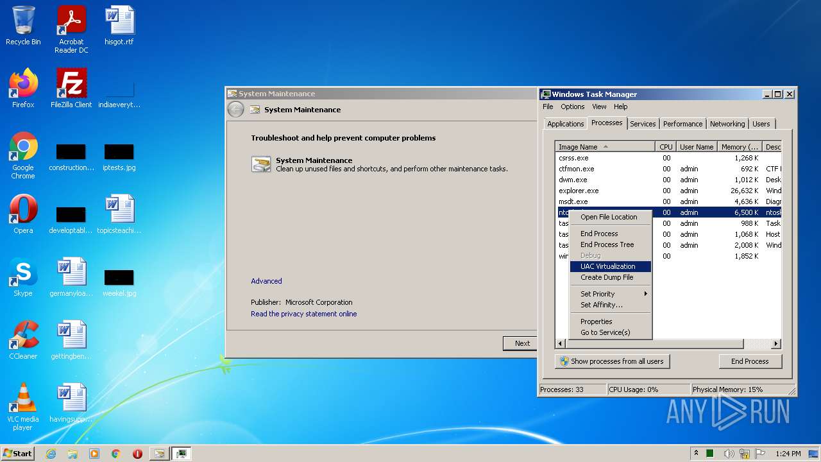This screenshot has width=821, height=462.
Task: Launch CCleaner desktop shortcut
Action: (x=23, y=340)
